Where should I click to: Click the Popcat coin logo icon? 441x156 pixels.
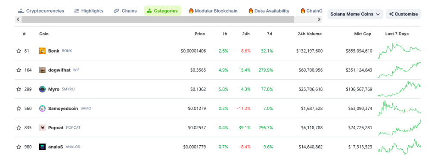point(42,128)
